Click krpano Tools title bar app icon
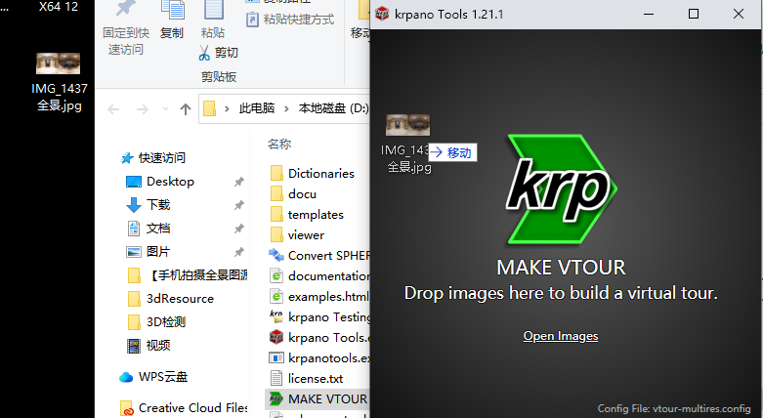Viewport: 763px width, 418px height. click(382, 14)
